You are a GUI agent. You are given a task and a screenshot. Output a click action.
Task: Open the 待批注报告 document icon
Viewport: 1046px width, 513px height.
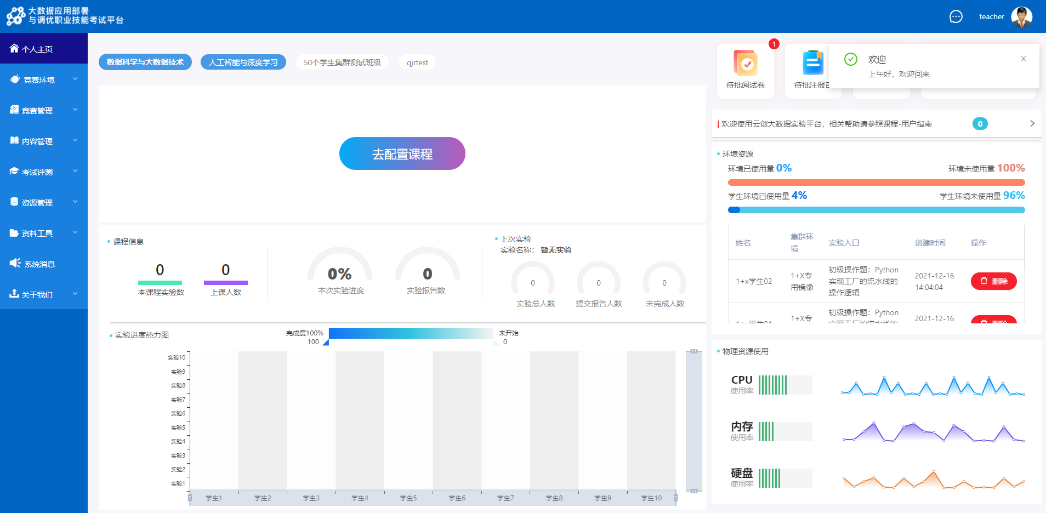[812, 63]
